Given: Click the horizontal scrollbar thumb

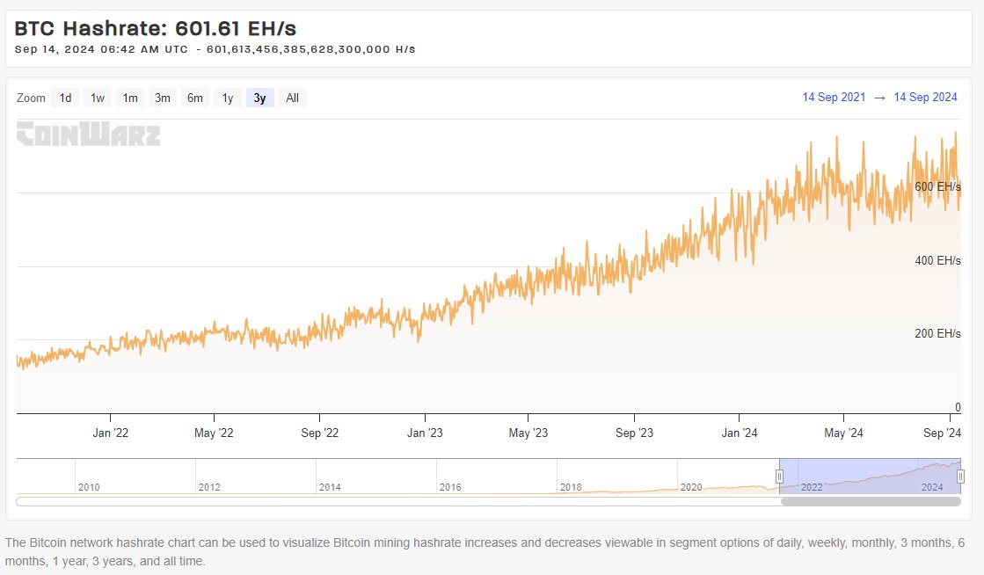Looking at the screenshot, I should (871, 501).
